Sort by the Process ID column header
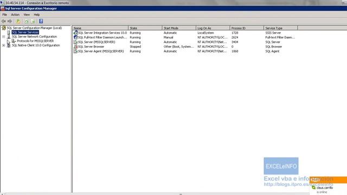Image resolution: width=347 pixels, height=195 pixels. click(247, 28)
